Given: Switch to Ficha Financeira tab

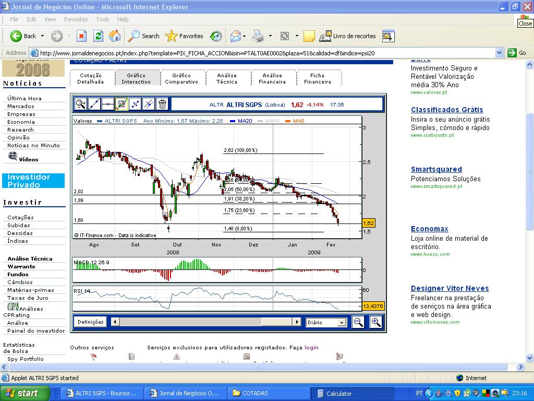Looking at the screenshot, I should point(318,78).
